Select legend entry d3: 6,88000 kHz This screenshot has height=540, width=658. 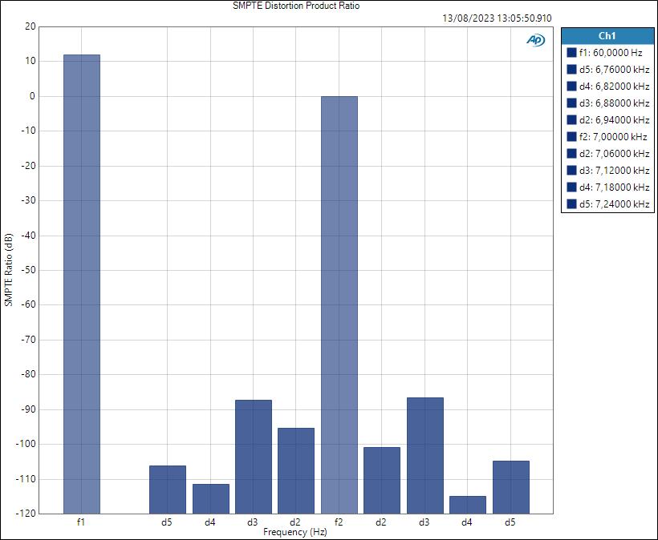tap(607, 103)
